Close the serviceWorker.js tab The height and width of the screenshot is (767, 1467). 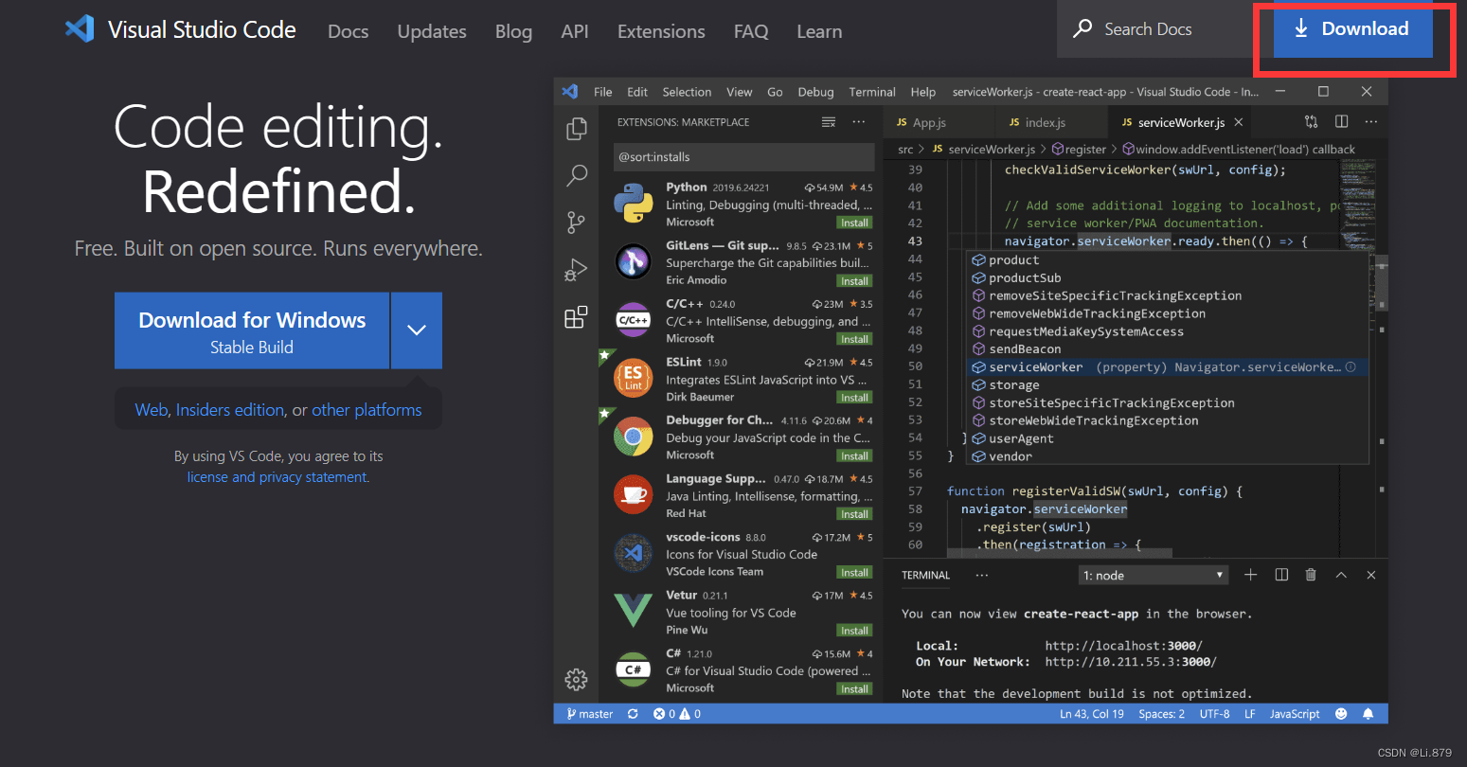click(1239, 122)
